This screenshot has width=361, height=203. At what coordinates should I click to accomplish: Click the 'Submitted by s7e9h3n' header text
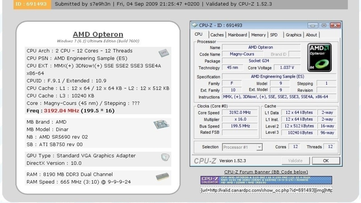pyautogui.click(x=82, y=4)
